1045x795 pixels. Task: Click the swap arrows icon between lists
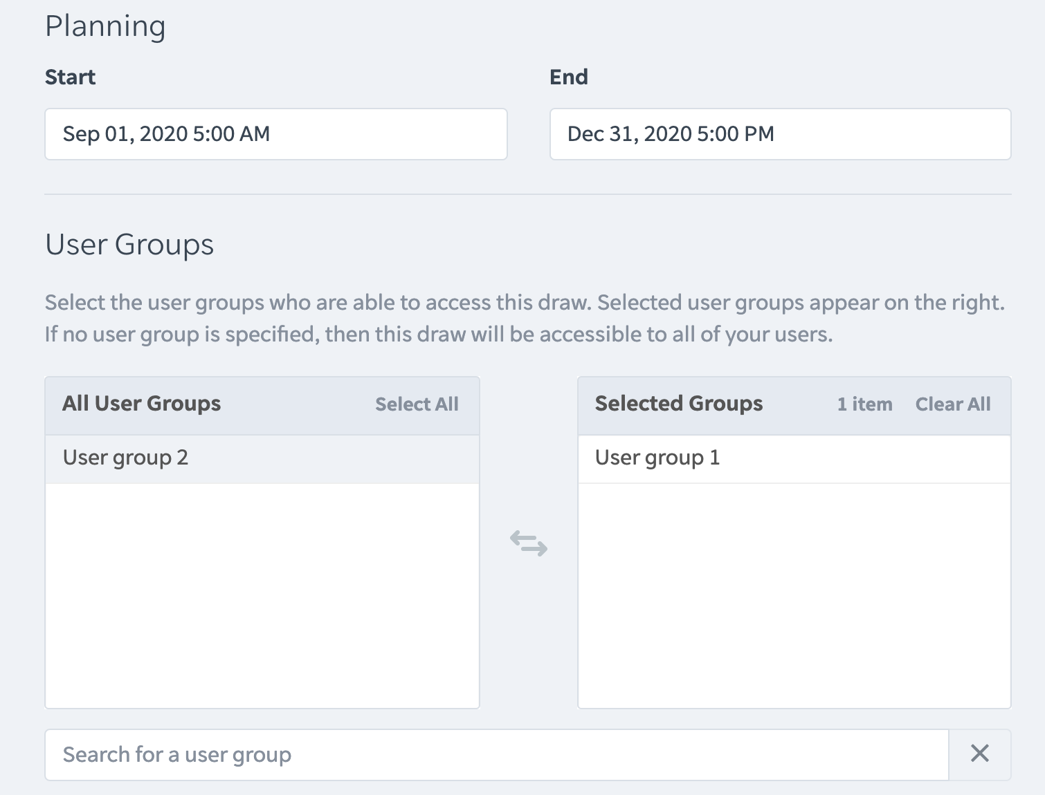[x=529, y=543]
